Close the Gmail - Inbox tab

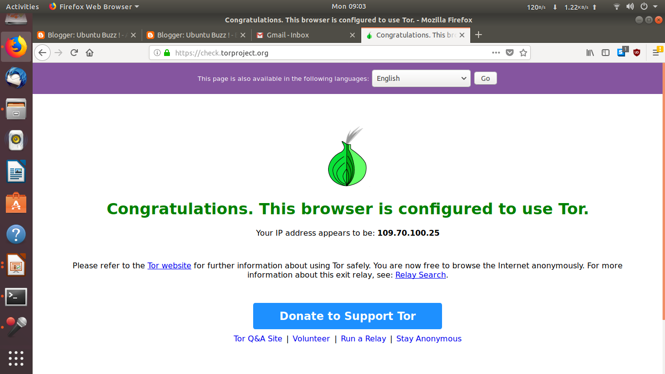(353, 35)
